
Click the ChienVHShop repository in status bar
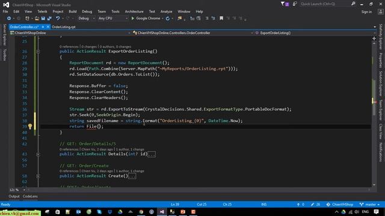tap(340, 205)
